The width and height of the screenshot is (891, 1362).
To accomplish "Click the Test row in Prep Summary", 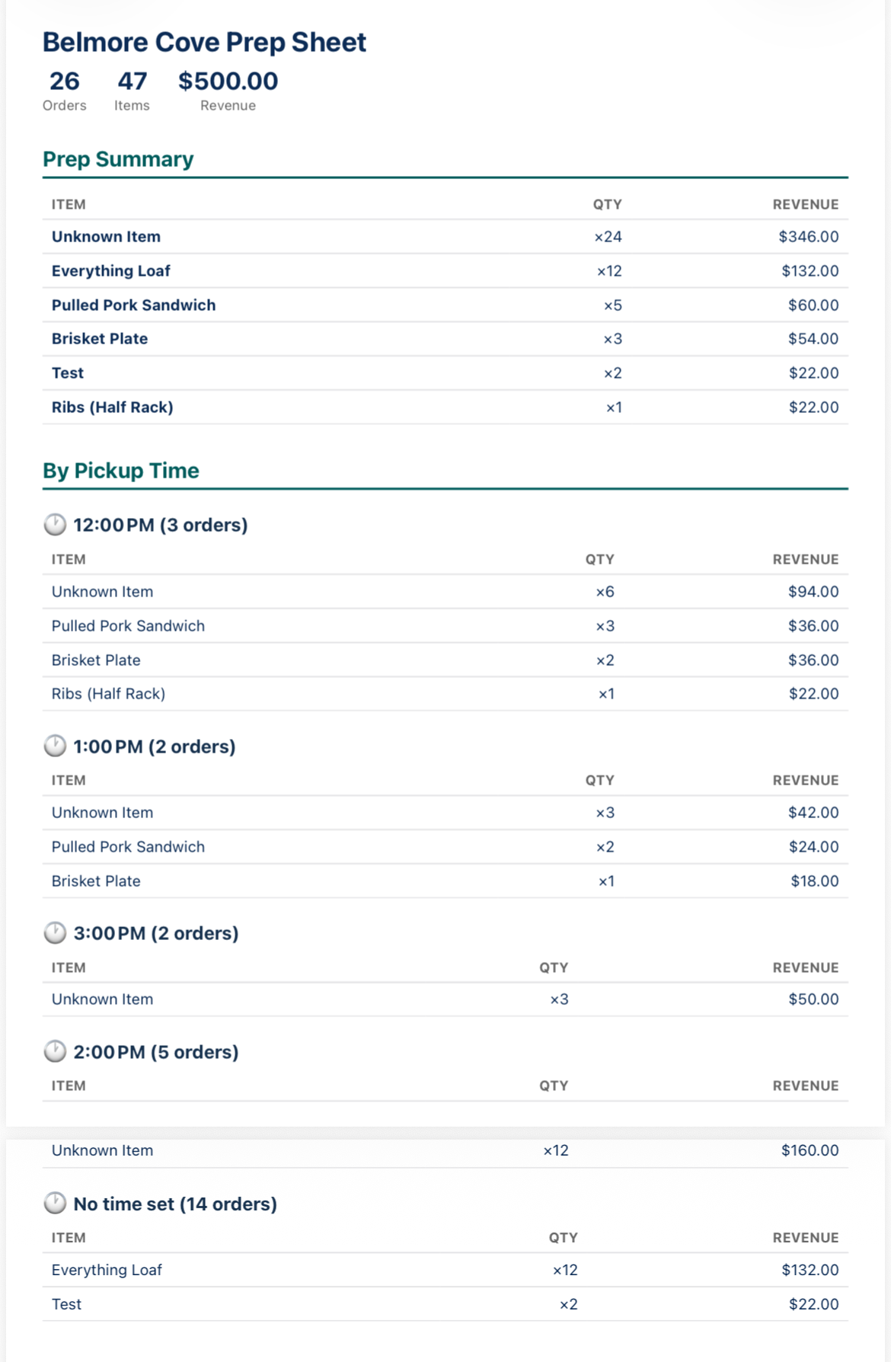I will point(68,373).
